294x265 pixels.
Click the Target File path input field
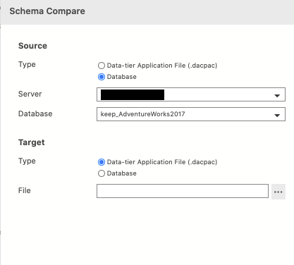pyautogui.click(x=183, y=191)
